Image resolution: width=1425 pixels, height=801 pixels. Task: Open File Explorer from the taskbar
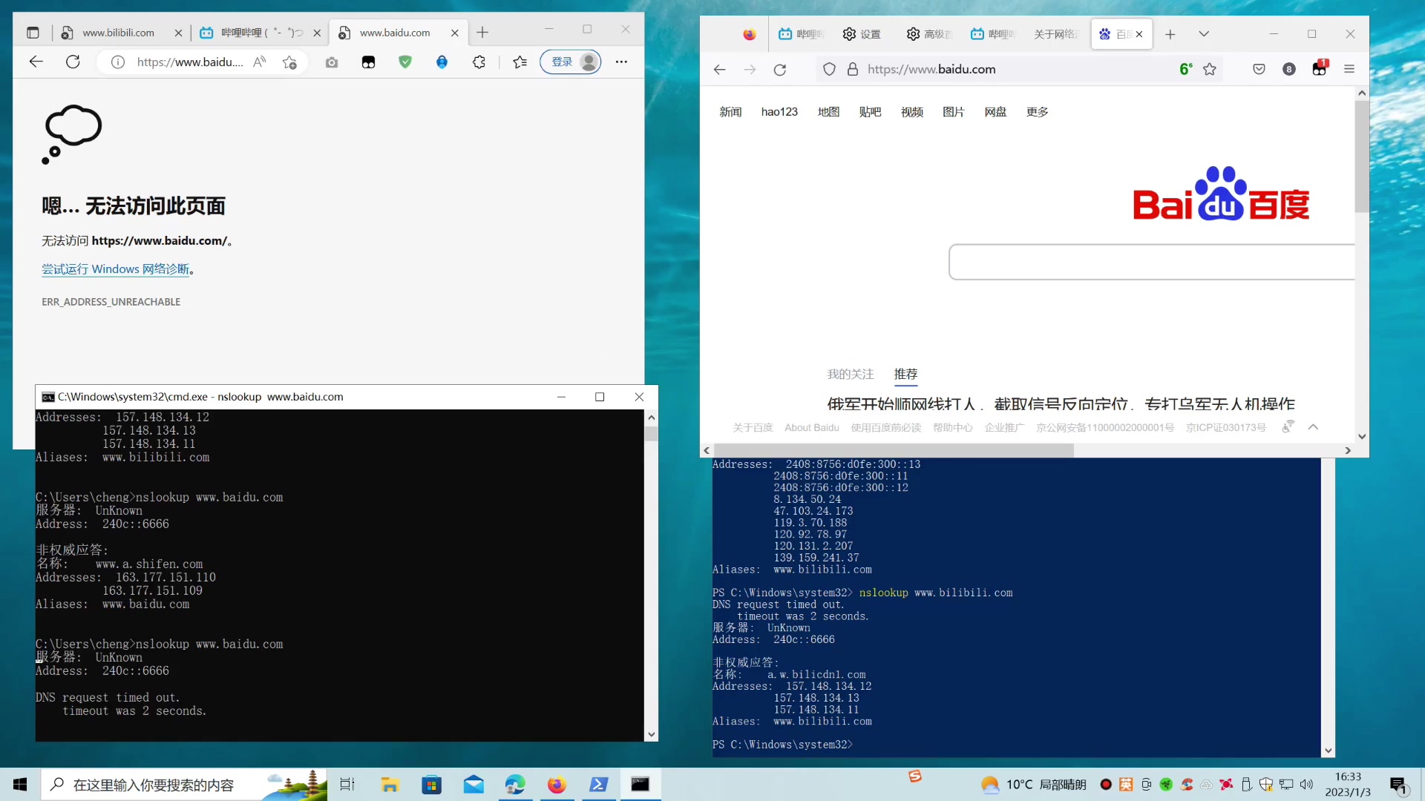point(390,785)
